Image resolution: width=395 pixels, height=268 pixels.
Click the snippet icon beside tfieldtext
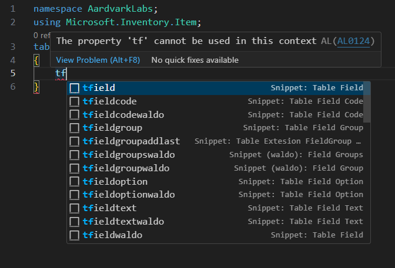pyautogui.click(x=75, y=208)
